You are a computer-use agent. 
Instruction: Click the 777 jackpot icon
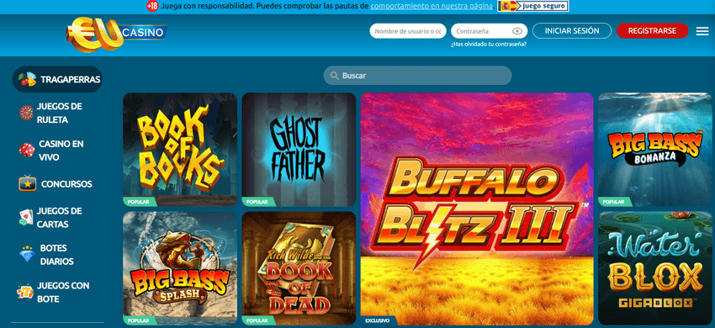click(25, 292)
